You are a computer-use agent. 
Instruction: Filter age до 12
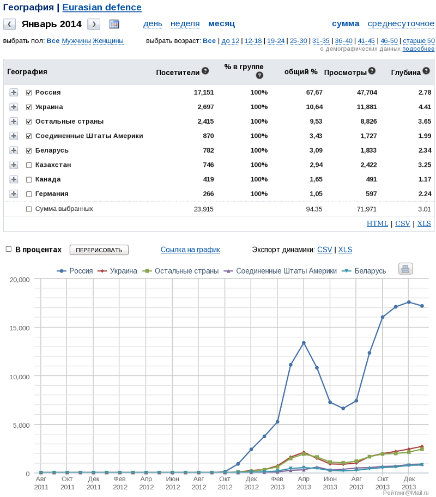point(231,41)
